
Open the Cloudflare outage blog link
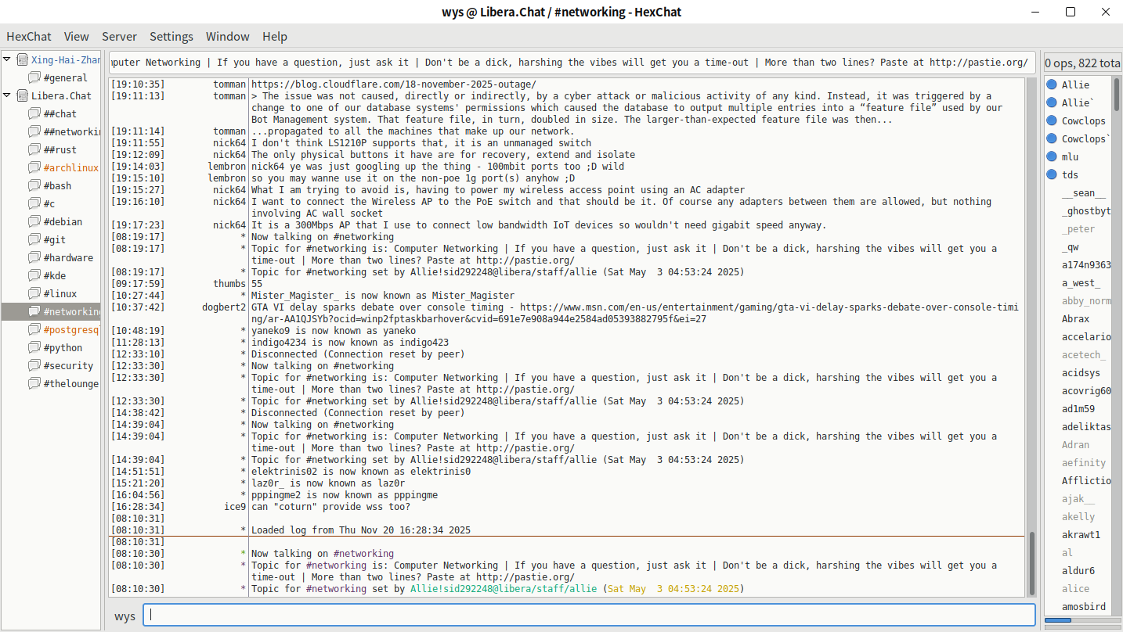(x=393, y=84)
